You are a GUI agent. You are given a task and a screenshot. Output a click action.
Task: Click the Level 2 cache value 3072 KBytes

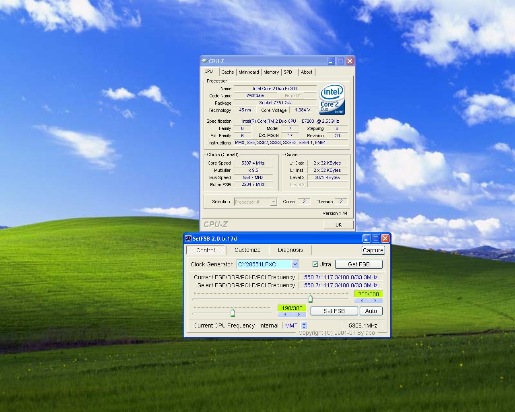[328, 177]
